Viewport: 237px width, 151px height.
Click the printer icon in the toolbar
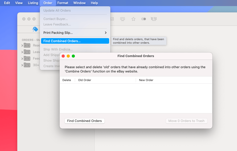[123, 19]
